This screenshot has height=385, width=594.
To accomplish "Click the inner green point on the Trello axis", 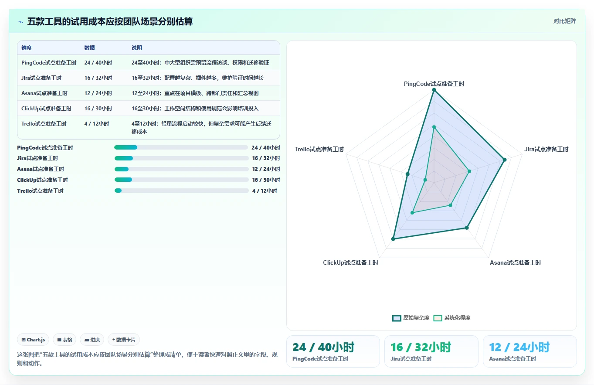I will (425, 180).
